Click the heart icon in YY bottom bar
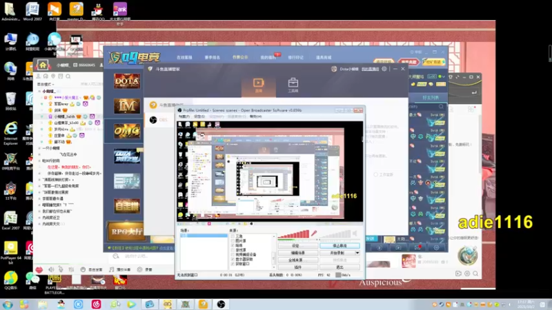This screenshot has width=552, height=310. 39,269
